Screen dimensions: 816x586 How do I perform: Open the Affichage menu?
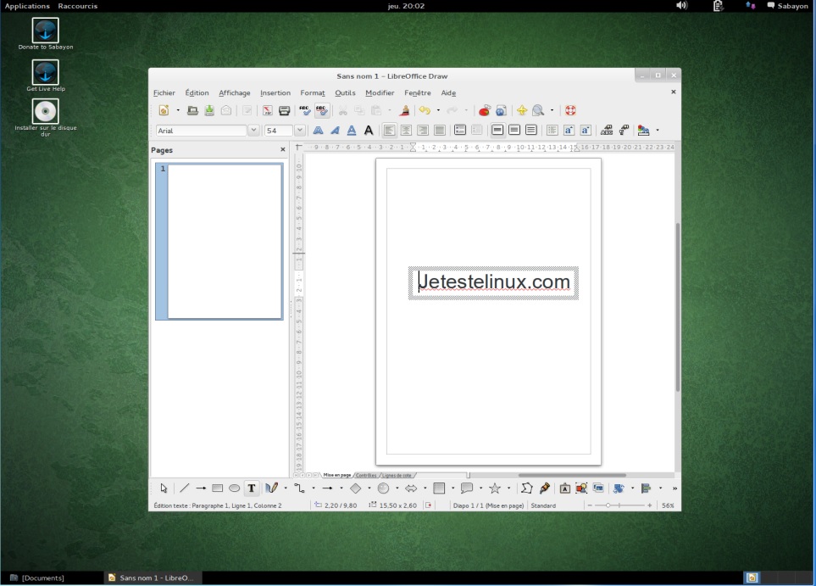click(234, 92)
